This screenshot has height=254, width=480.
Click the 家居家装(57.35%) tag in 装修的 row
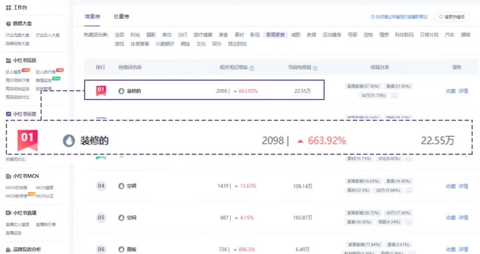click(363, 86)
